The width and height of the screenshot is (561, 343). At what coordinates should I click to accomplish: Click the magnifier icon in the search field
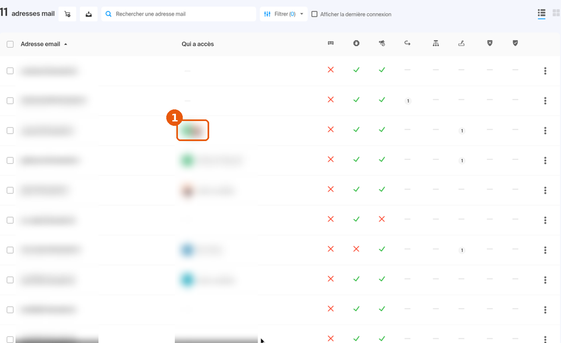pyautogui.click(x=108, y=14)
